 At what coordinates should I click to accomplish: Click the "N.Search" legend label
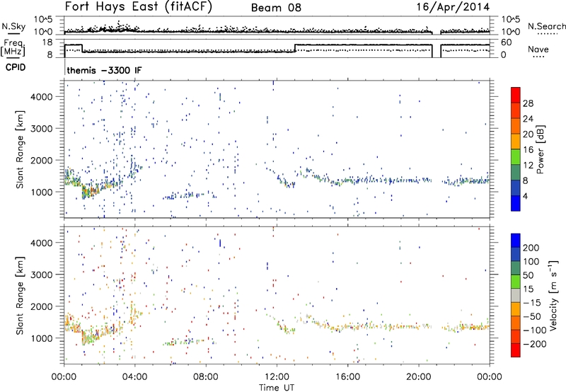(546, 26)
